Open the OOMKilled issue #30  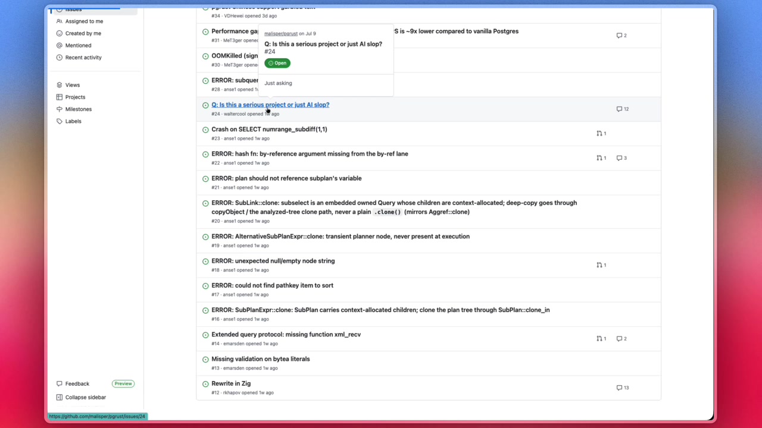tap(235, 56)
